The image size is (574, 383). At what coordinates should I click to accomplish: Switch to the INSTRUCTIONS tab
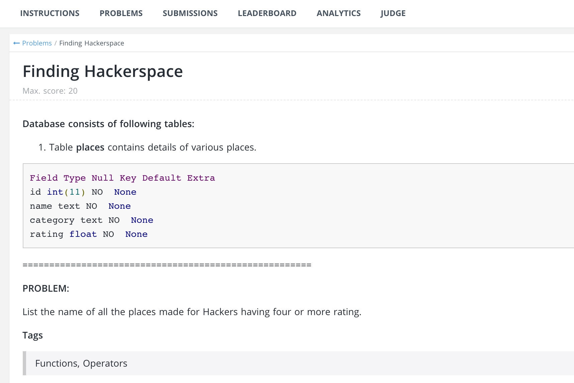click(x=50, y=13)
